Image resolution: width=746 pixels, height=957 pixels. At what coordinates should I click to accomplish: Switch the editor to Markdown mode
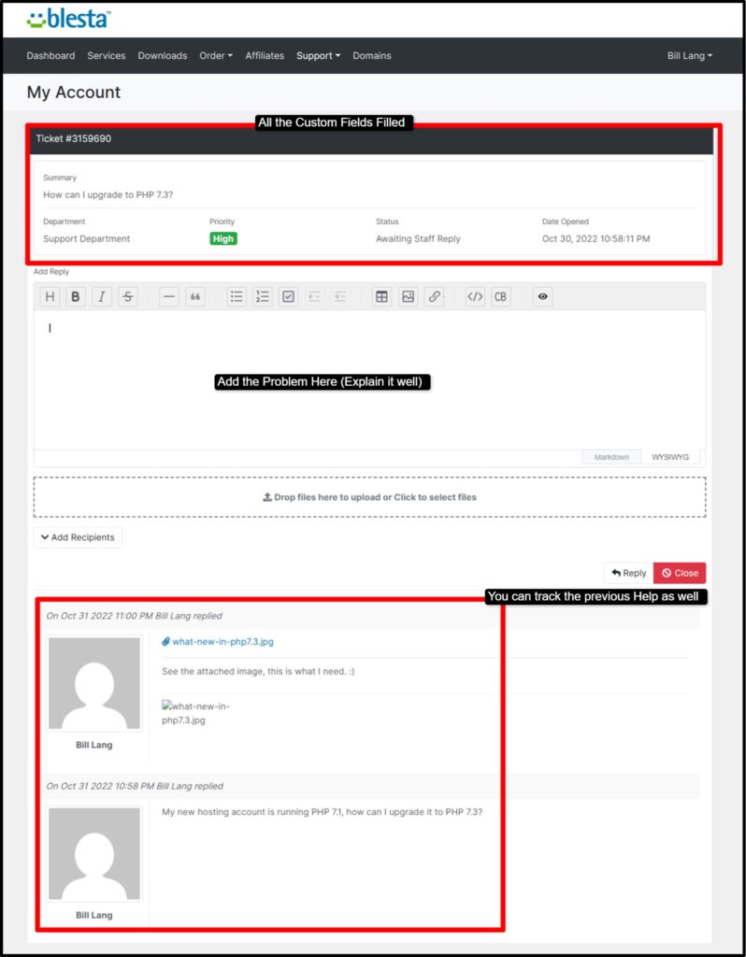pos(611,457)
